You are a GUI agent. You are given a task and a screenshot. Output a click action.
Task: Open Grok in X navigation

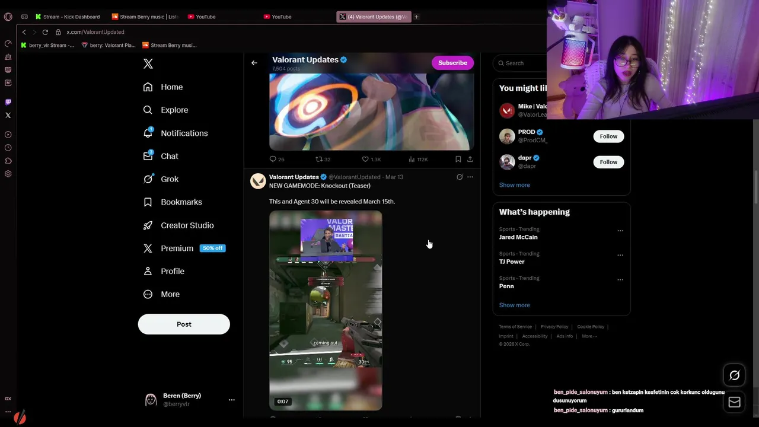click(x=161, y=179)
